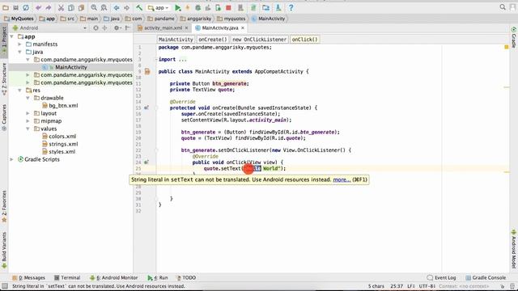Click the more... link in the tooltip

click(x=342, y=179)
